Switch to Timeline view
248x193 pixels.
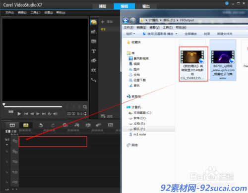pos(26,125)
